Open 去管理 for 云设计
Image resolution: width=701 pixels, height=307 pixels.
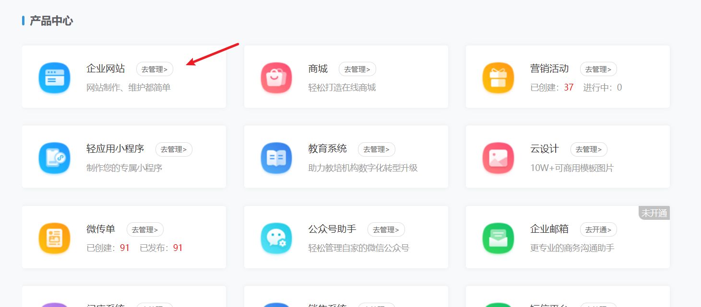[589, 149]
